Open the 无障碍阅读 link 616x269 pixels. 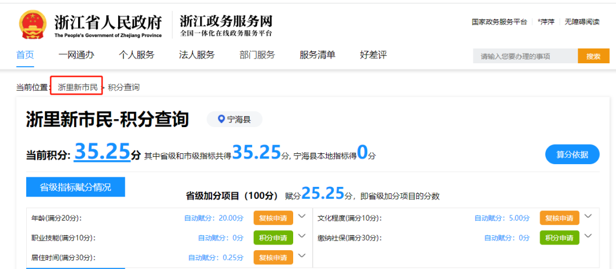pos(582,22)
